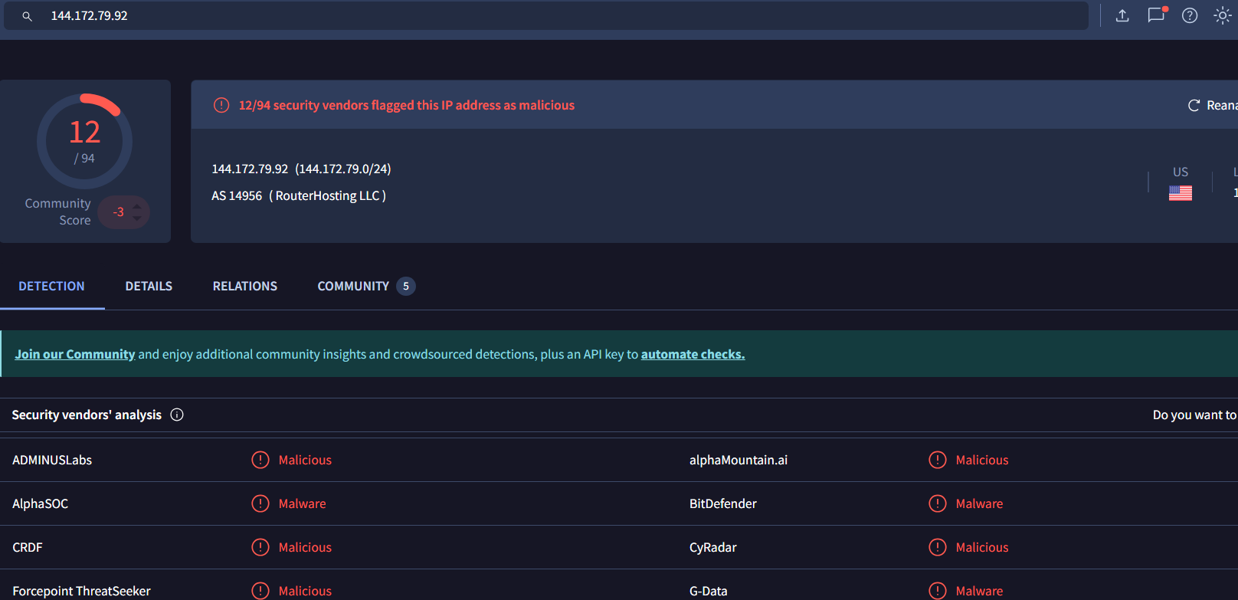Click the AS 14956 (RouterHosting LLC) text
1238x600 pixels.
299,195
